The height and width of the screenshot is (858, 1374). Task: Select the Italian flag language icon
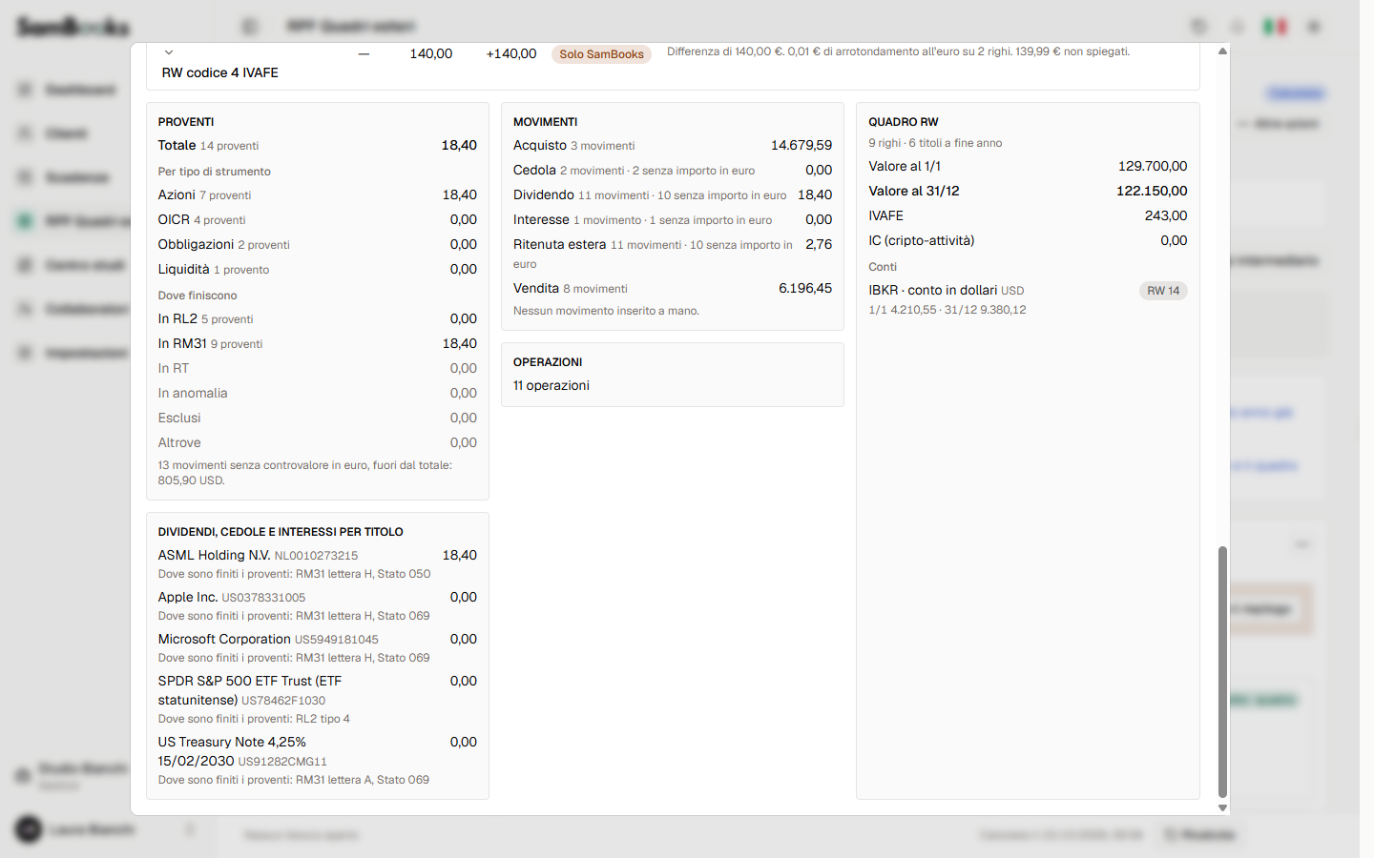(1275, 27)
